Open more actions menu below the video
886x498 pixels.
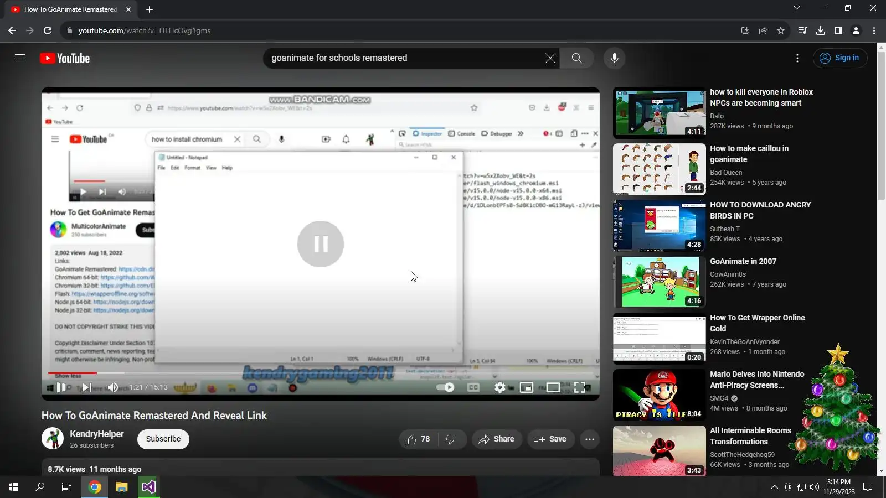click(590, 439)
